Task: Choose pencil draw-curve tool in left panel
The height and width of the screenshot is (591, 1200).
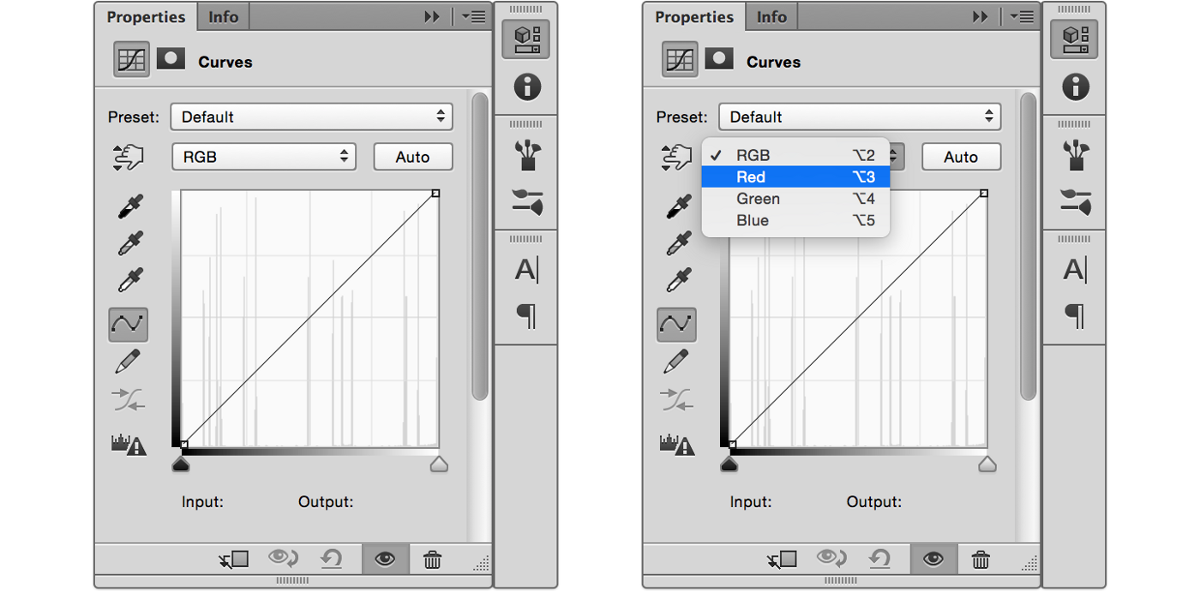Action: [x=128, y=361]
